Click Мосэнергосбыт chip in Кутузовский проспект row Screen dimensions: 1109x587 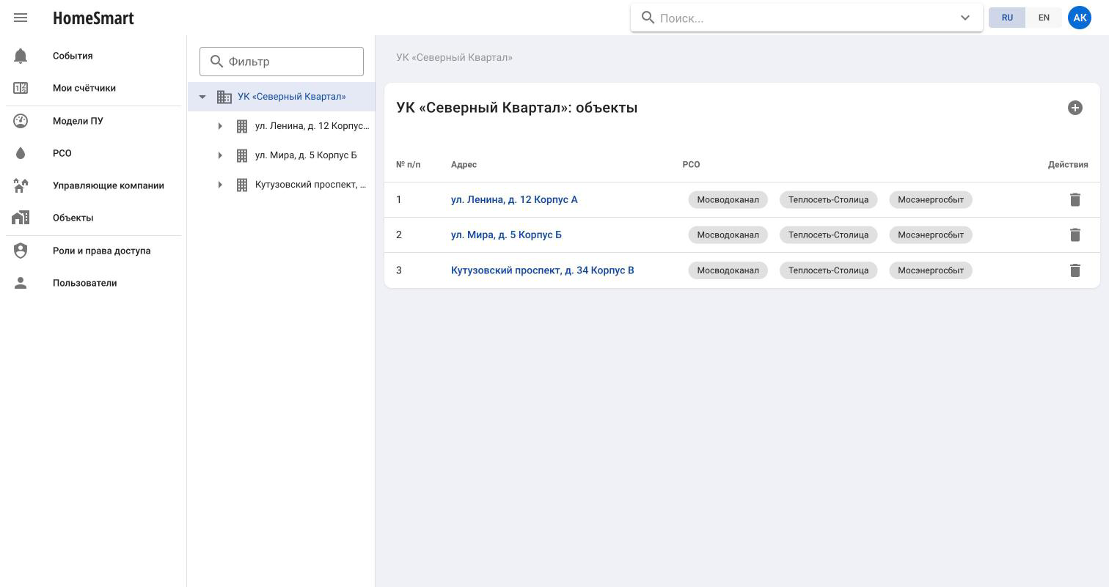click(x=931, y=270)
